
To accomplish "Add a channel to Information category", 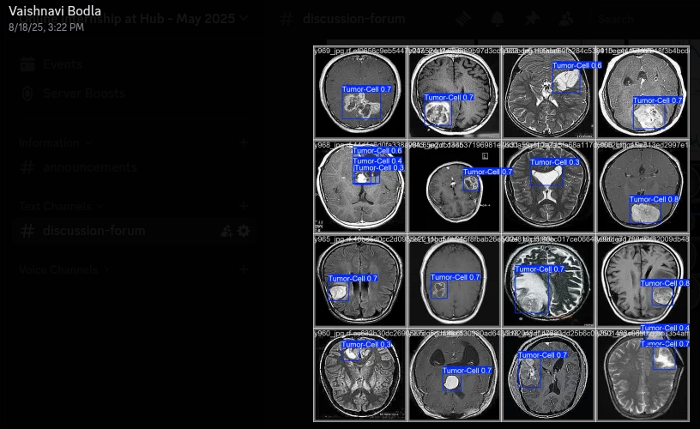I will 244,142.
